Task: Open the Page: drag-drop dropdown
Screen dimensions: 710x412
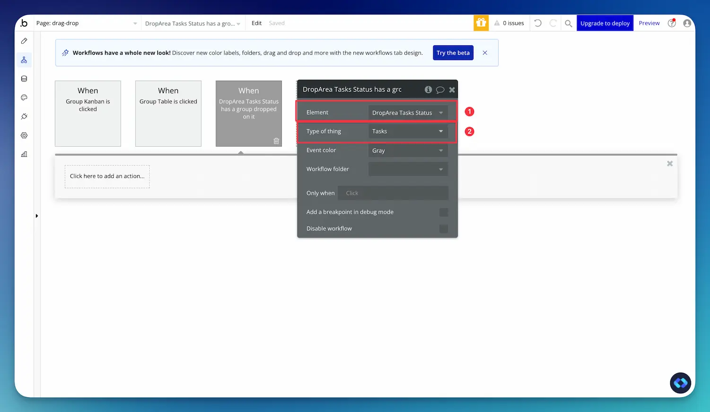Action: click(x=87, y=23)
